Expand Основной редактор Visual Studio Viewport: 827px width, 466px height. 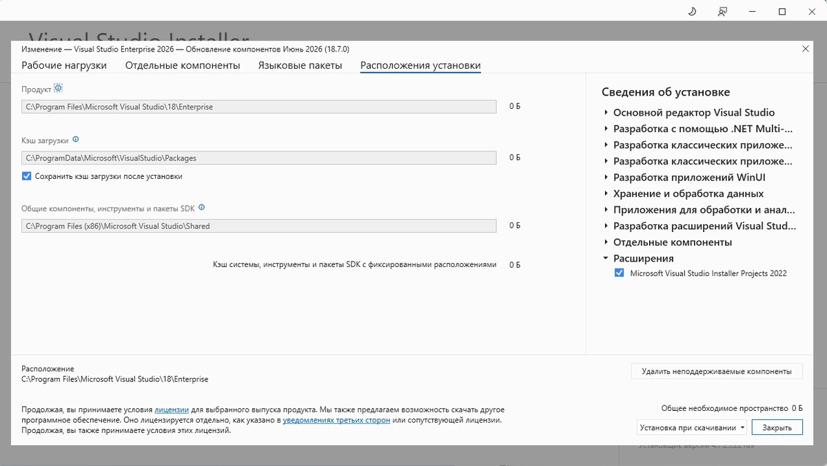tap(606, 113)
